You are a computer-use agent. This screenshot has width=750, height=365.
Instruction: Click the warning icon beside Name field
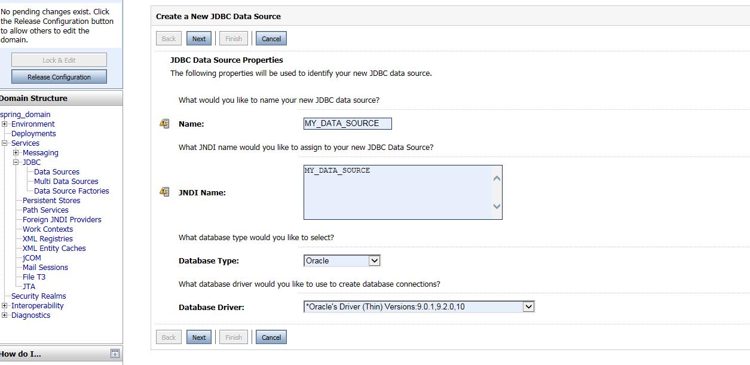click(164, 124)
